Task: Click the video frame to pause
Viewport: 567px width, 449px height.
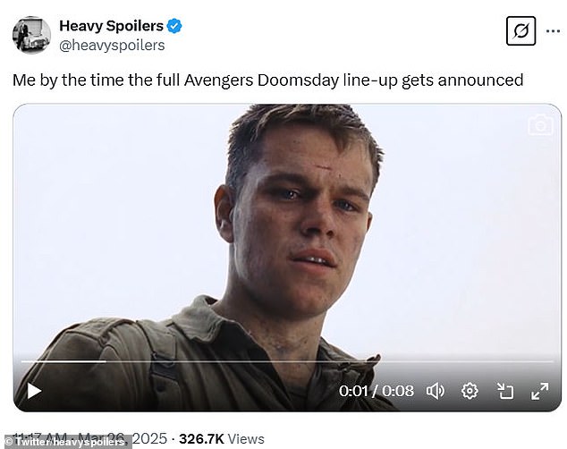Action: [x=287, y=232]
